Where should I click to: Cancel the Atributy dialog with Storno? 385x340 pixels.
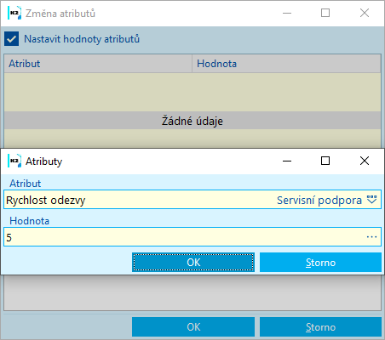tap(320, 263)
